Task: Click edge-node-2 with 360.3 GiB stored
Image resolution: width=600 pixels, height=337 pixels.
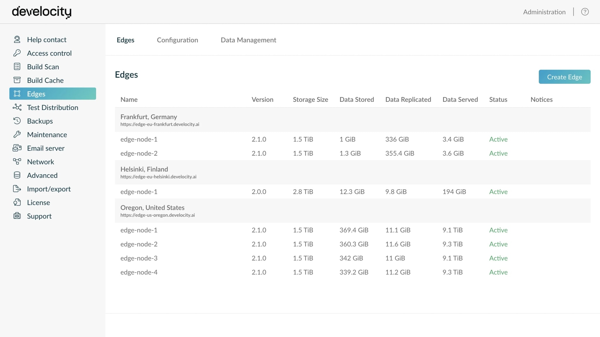Action: pos(139,244)
